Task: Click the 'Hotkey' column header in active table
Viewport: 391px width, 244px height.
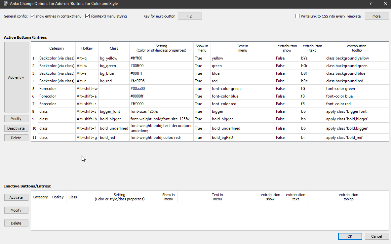Action: point(87,48)
